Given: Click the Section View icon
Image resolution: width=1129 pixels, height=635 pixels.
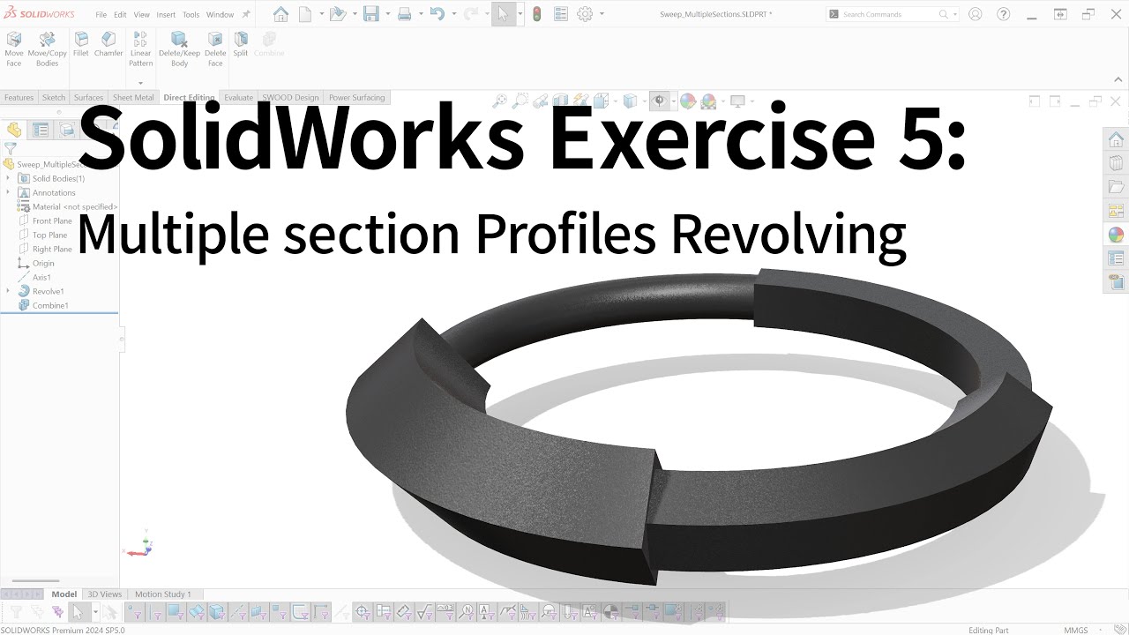Looking at the screenshot, I should 561,101.
